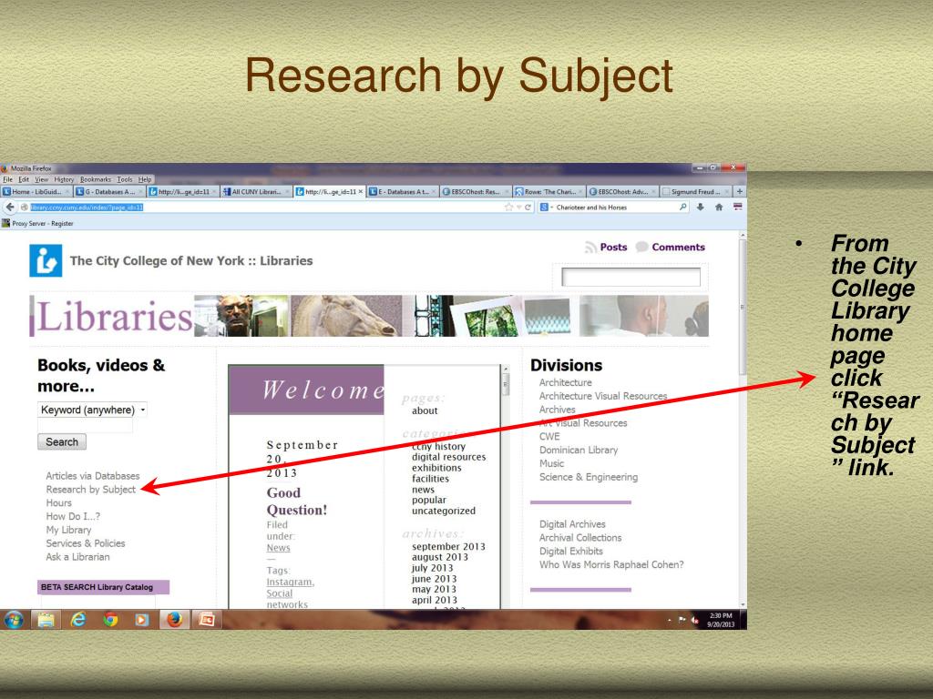Switch to G - Databases A... tab
The height and width of the screenshot is (699, 933).
[109, 191]
